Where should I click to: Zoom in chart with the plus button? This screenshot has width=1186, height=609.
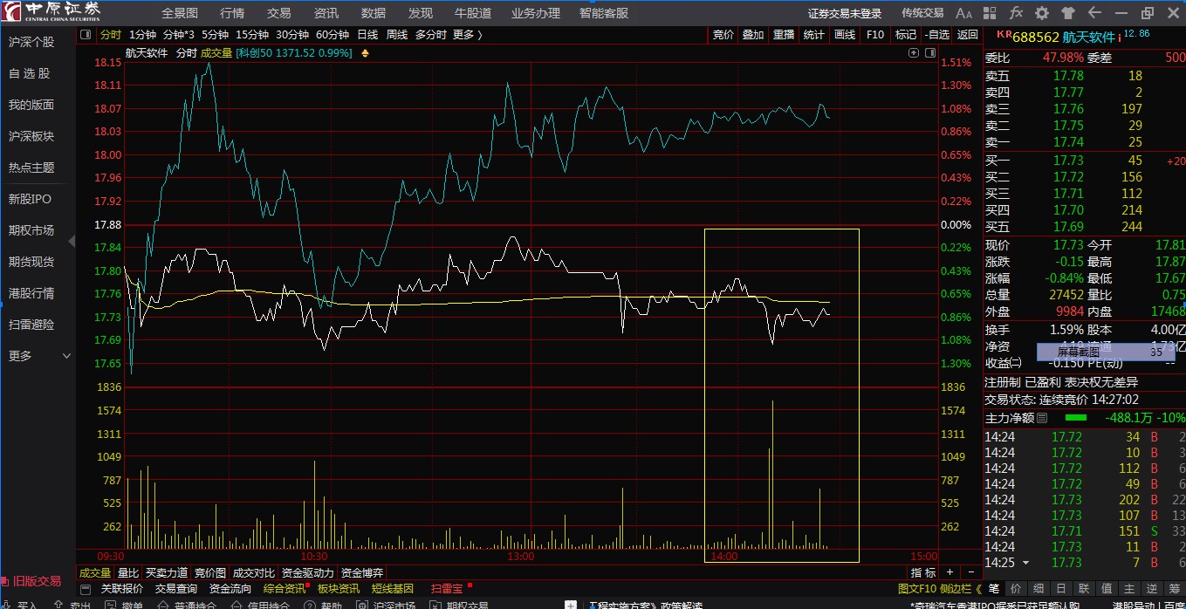(949, 572)
